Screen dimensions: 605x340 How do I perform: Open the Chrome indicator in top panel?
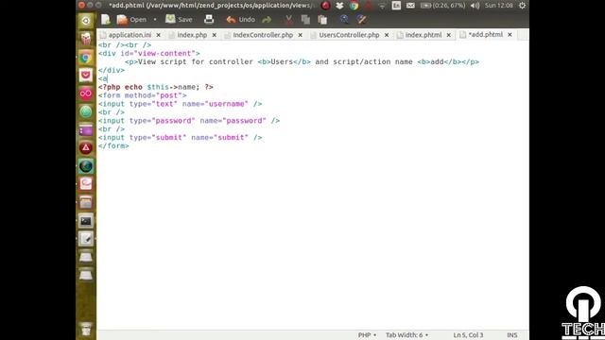(354, 6)
